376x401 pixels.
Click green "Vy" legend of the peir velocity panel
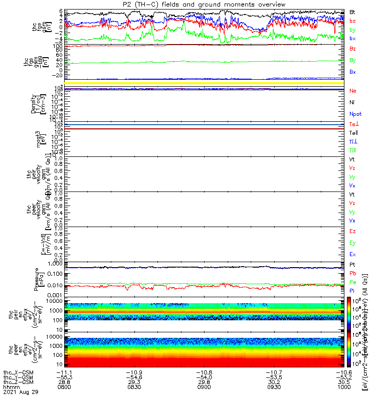coord(352,177)
